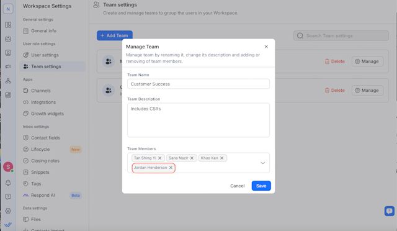Remove Jordan Henderson from team members
Screen dimensions: 397x231
tap(171, 168)
